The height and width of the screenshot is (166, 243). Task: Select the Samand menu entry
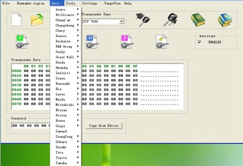click(x=66, y=131)
